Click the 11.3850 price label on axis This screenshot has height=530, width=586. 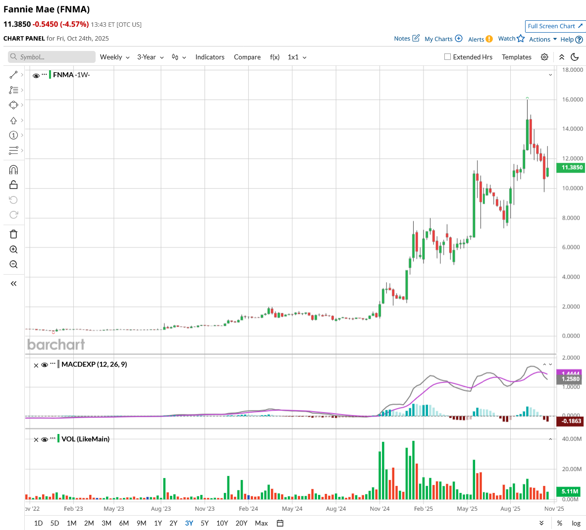(571, 168)
